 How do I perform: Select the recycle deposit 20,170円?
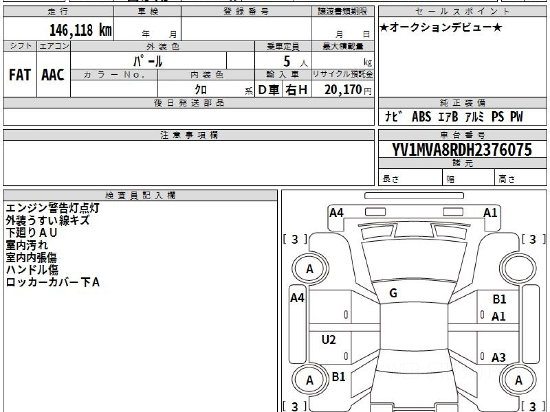point(348,90)
